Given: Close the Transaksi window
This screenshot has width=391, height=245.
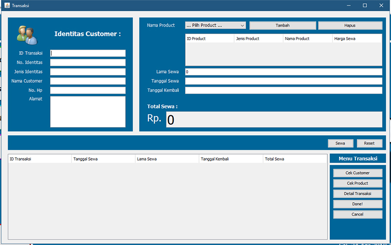Looking at the screenshot, I should coord(381,5).
